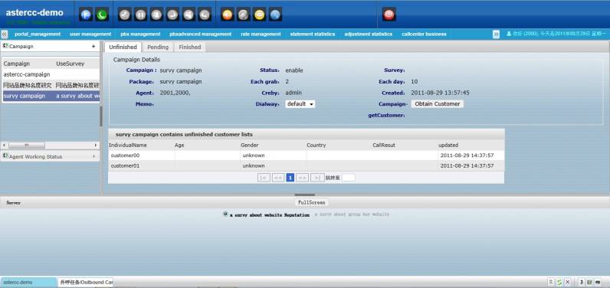Go to previous page of customer list
Viewport: 610px width, 288px height.
[278, 178]
